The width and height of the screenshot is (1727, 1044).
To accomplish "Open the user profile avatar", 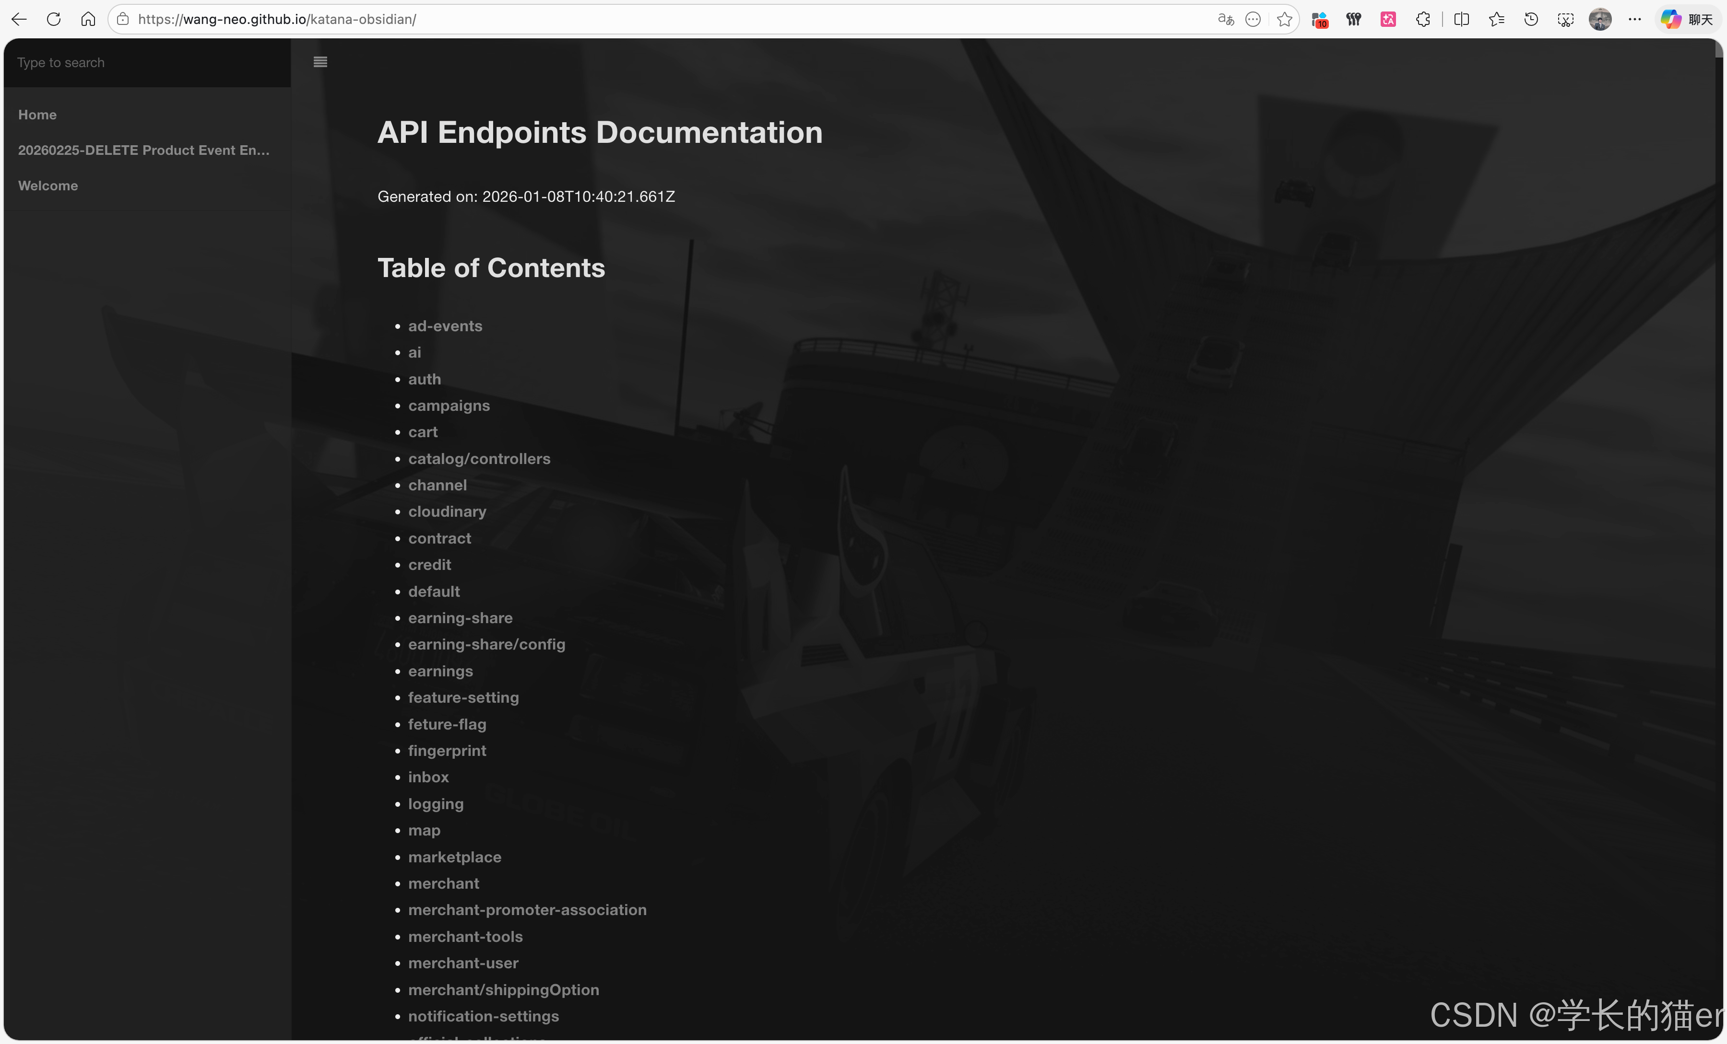I will click(1599, 19).
